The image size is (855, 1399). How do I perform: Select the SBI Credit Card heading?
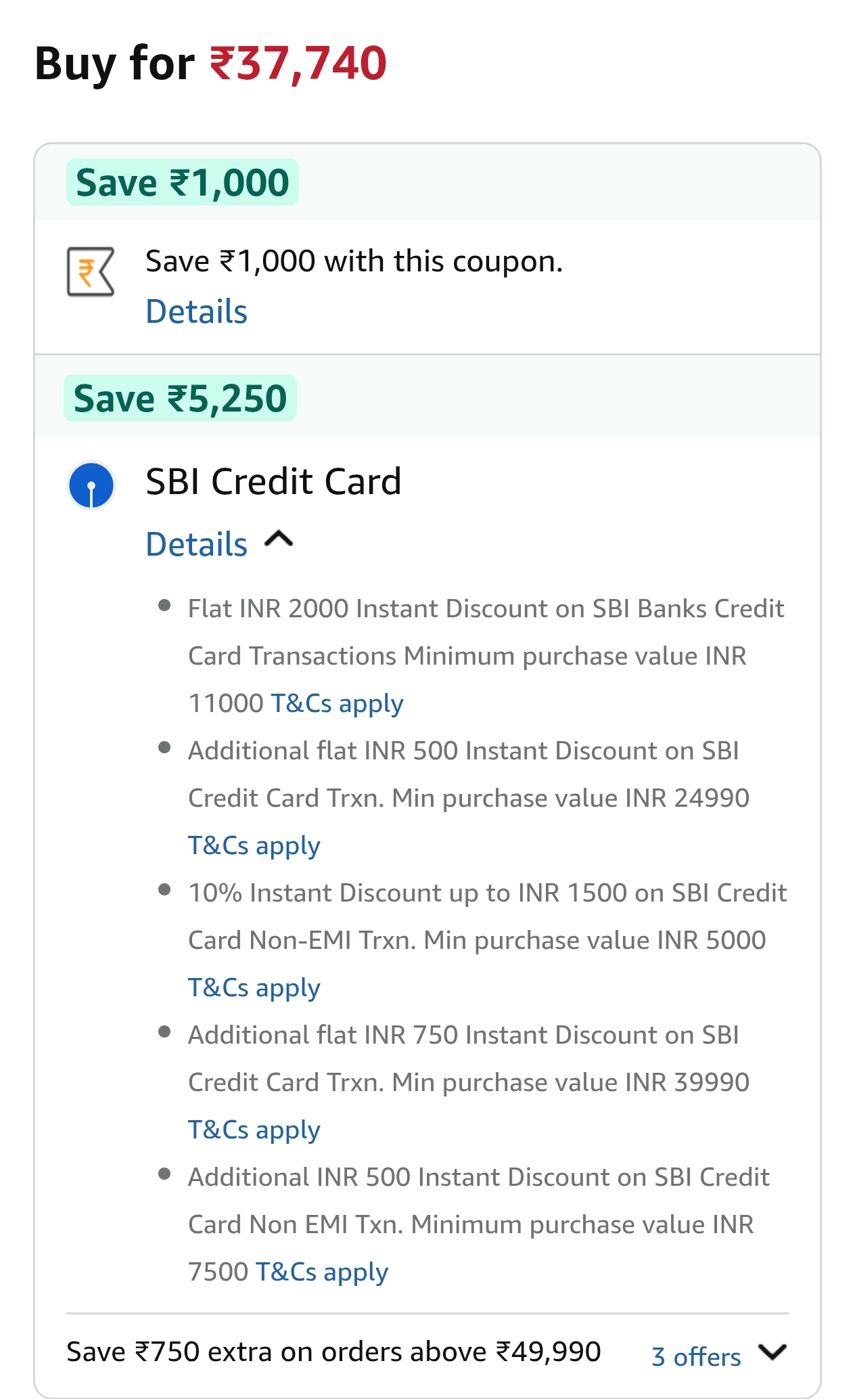(x=274, y=482)
